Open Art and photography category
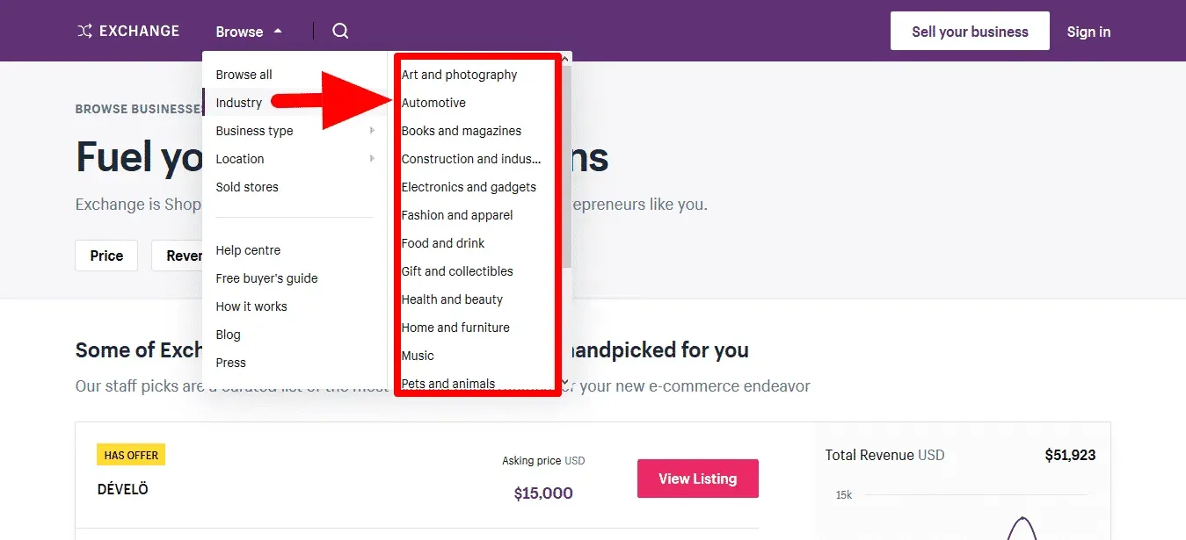The height and width of the screenshot is (540, 1186). coord(459,75)
